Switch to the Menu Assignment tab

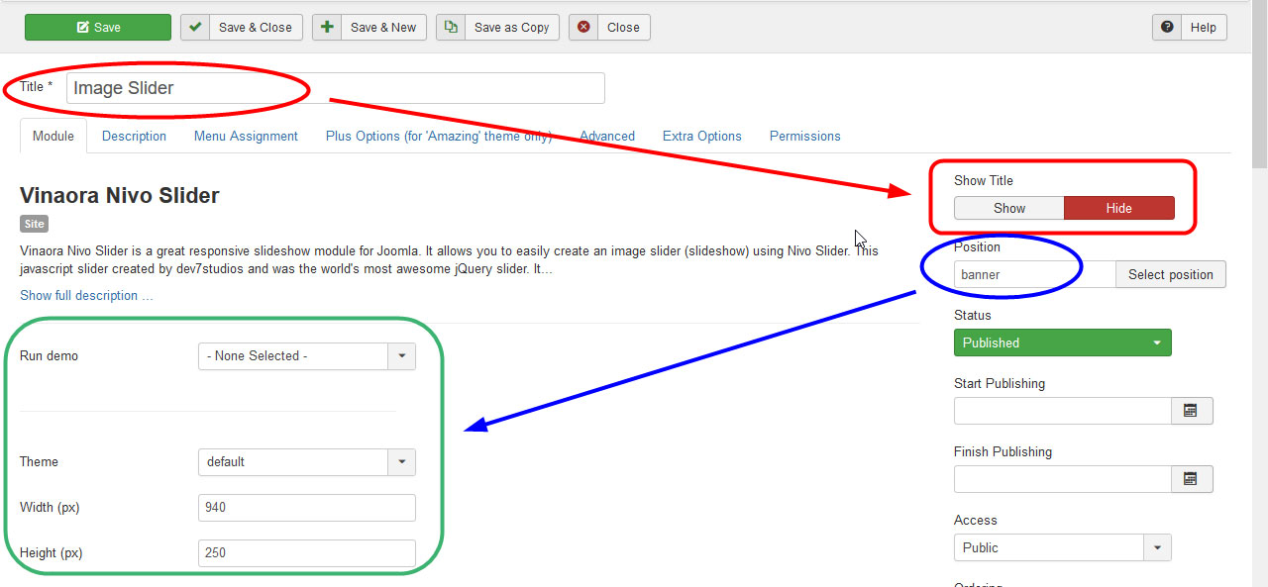click(x=246, y=137)
